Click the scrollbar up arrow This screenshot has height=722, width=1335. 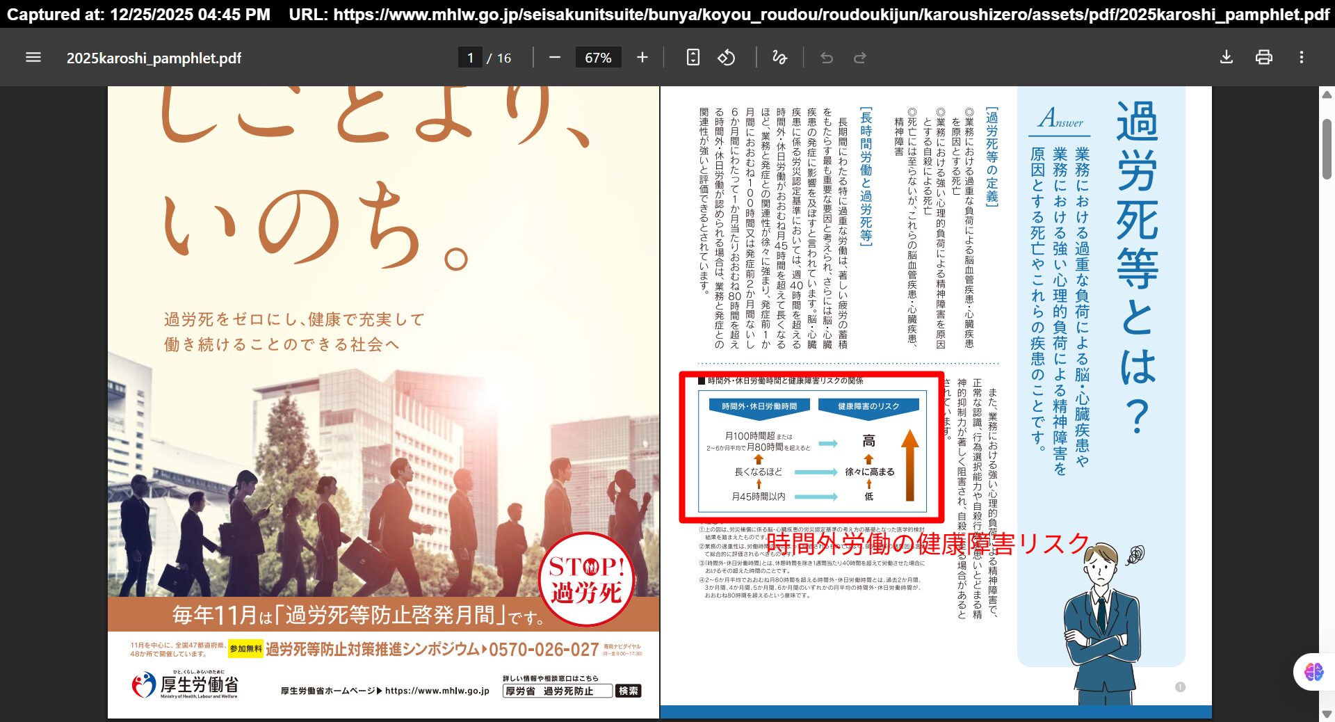coord(1327,95)
